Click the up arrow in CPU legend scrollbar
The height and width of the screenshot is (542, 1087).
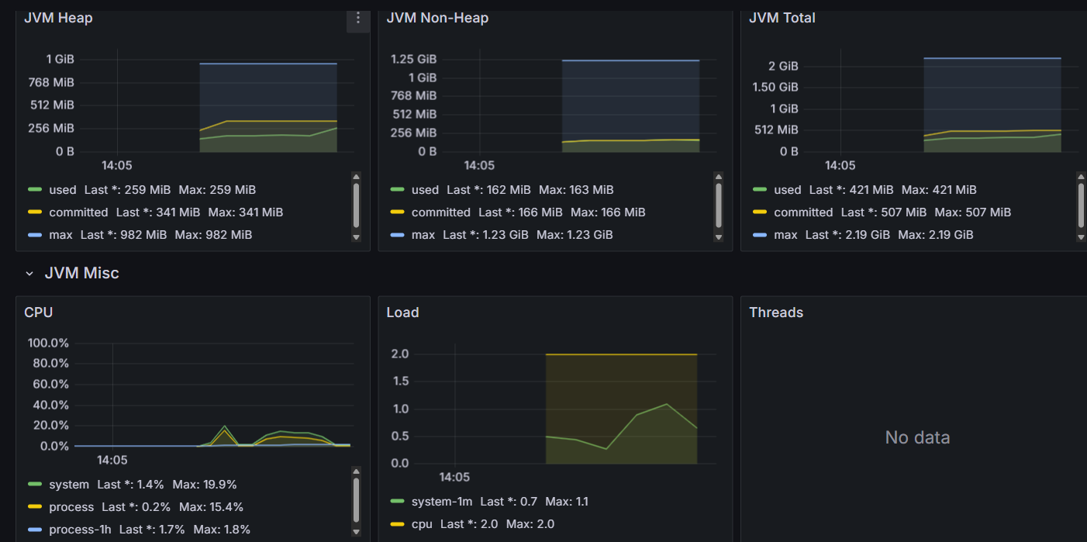pos(356,471)
